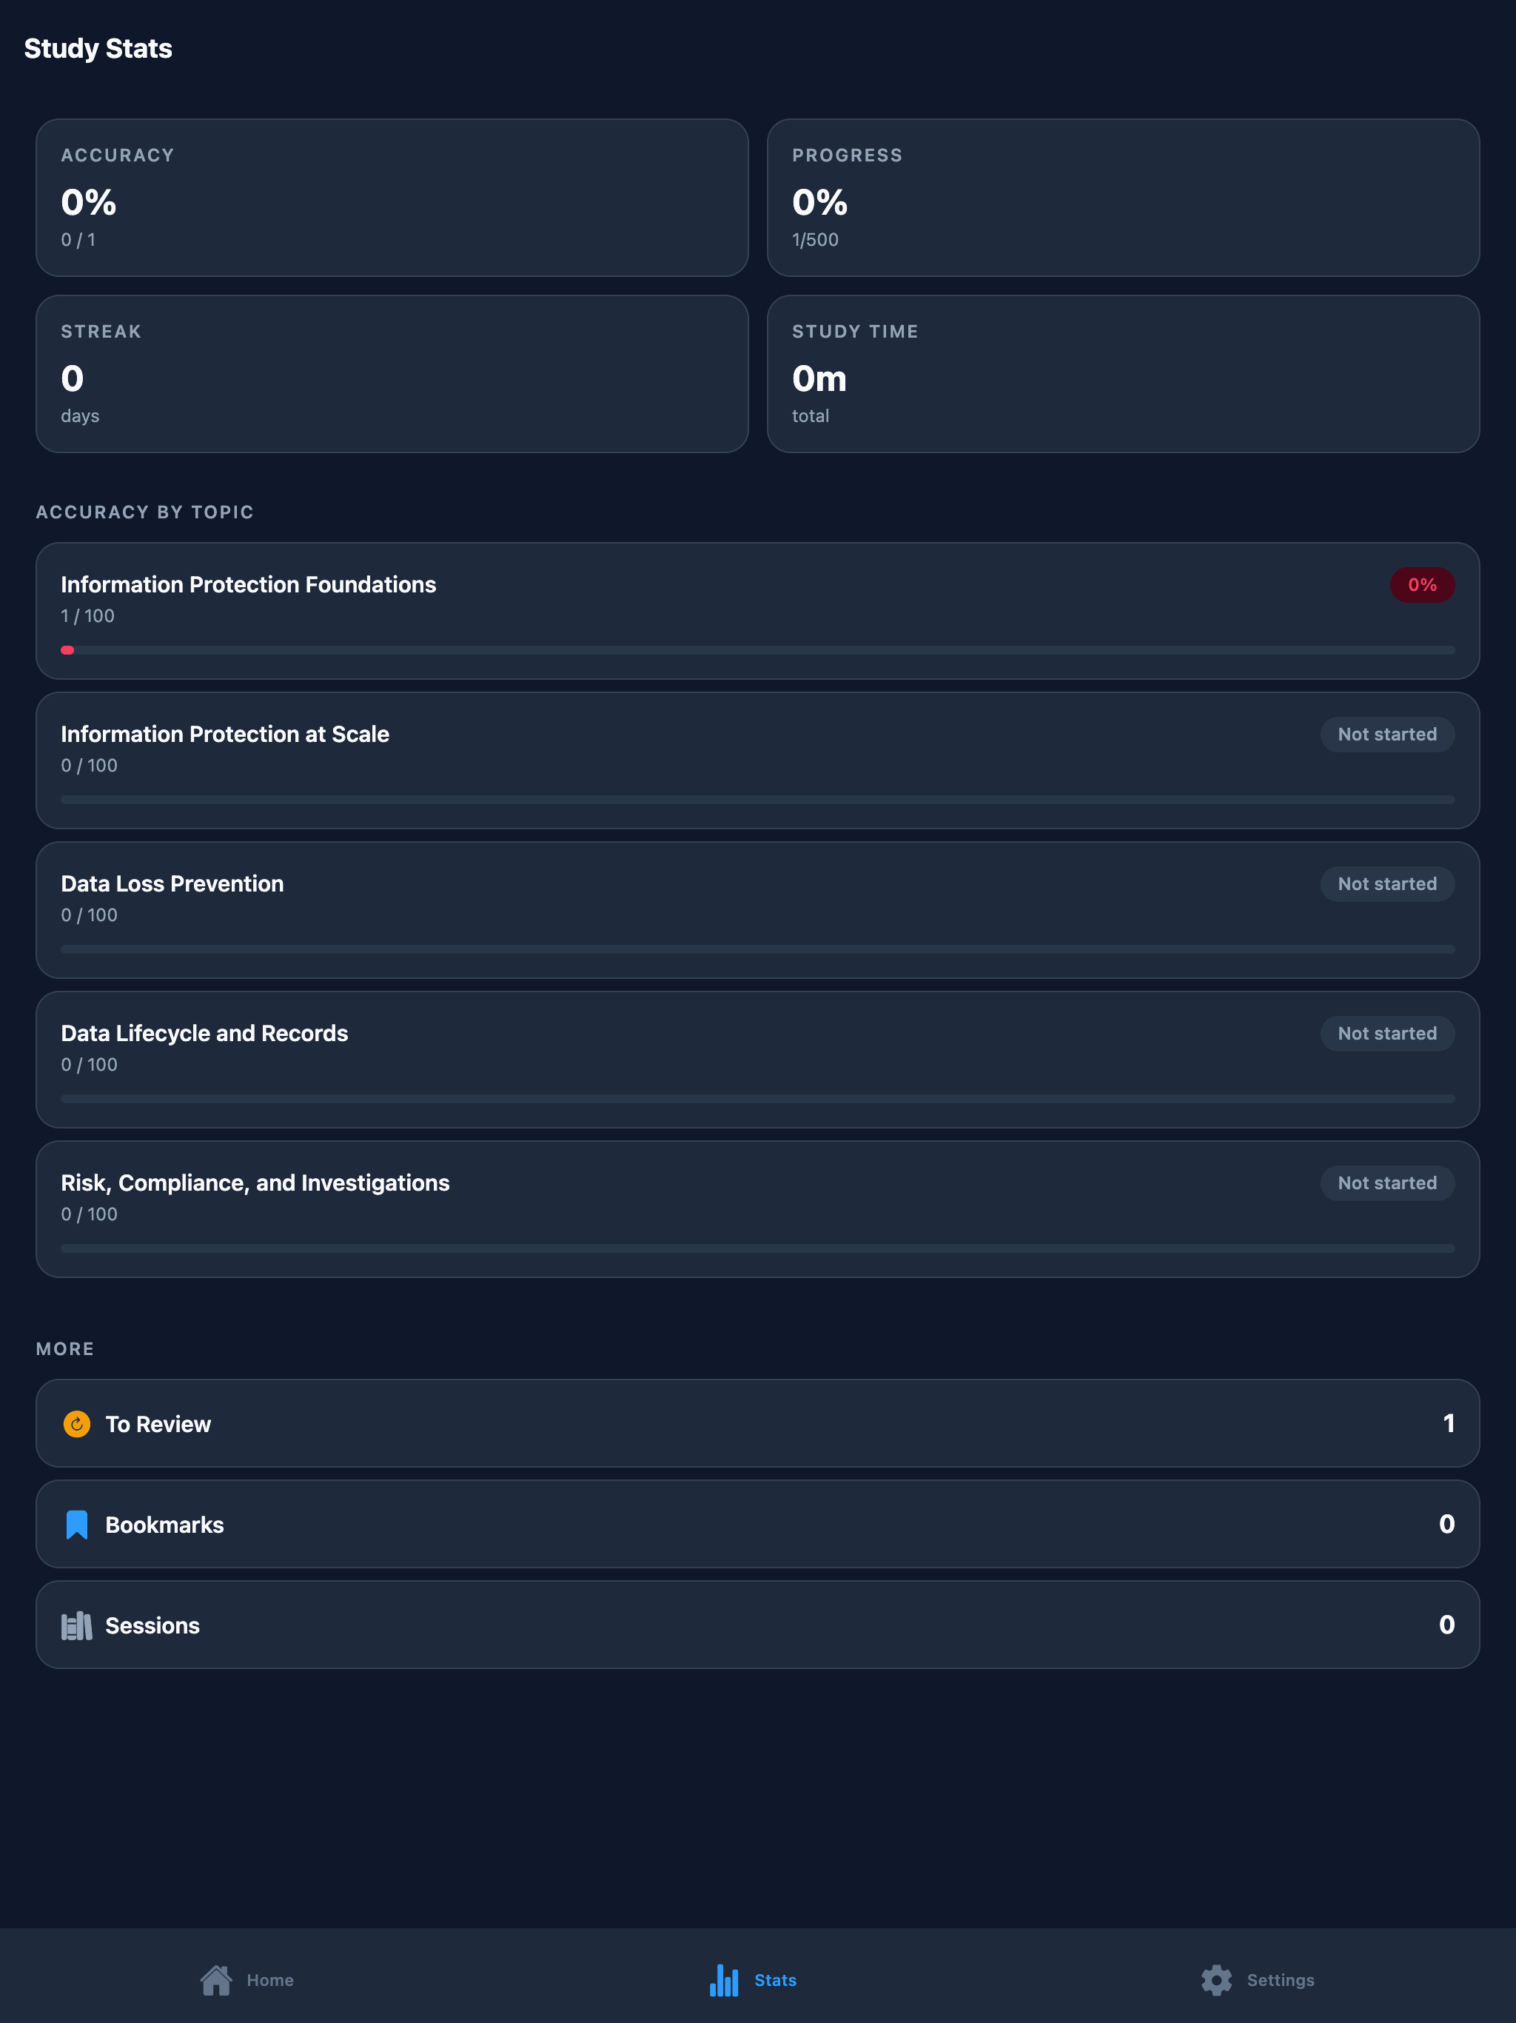Click the Sessions books icon
The height and width of the screenshot is (2023, 1516).
tap(77, 1625)
